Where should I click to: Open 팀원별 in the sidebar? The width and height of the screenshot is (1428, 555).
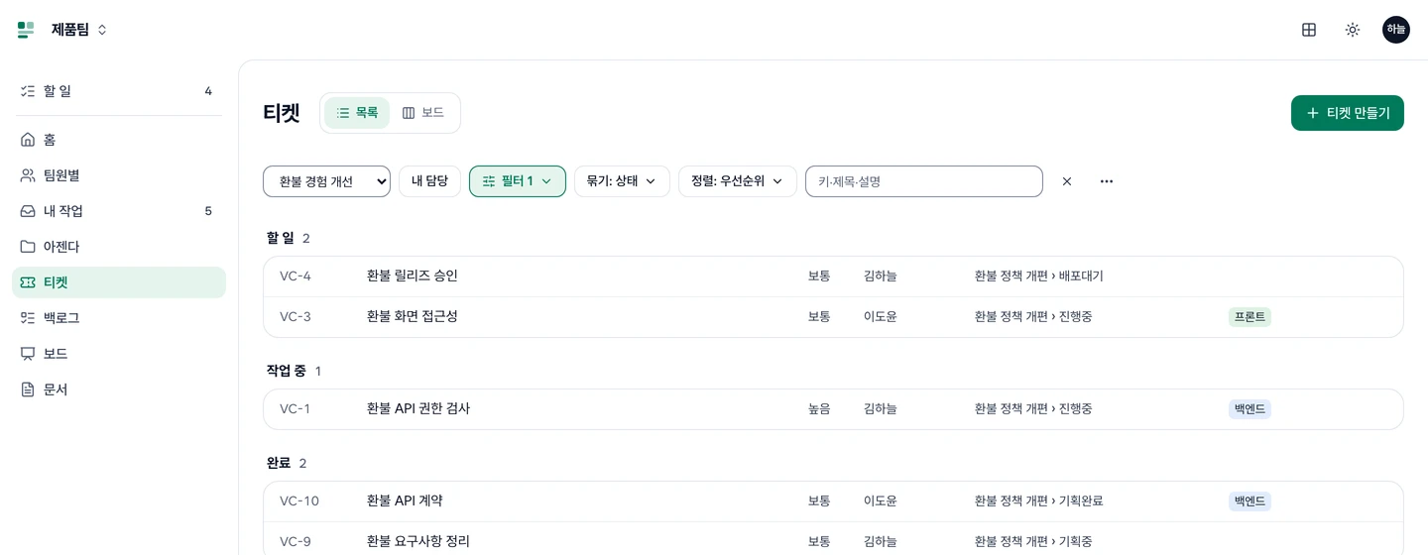click(119, 175)
